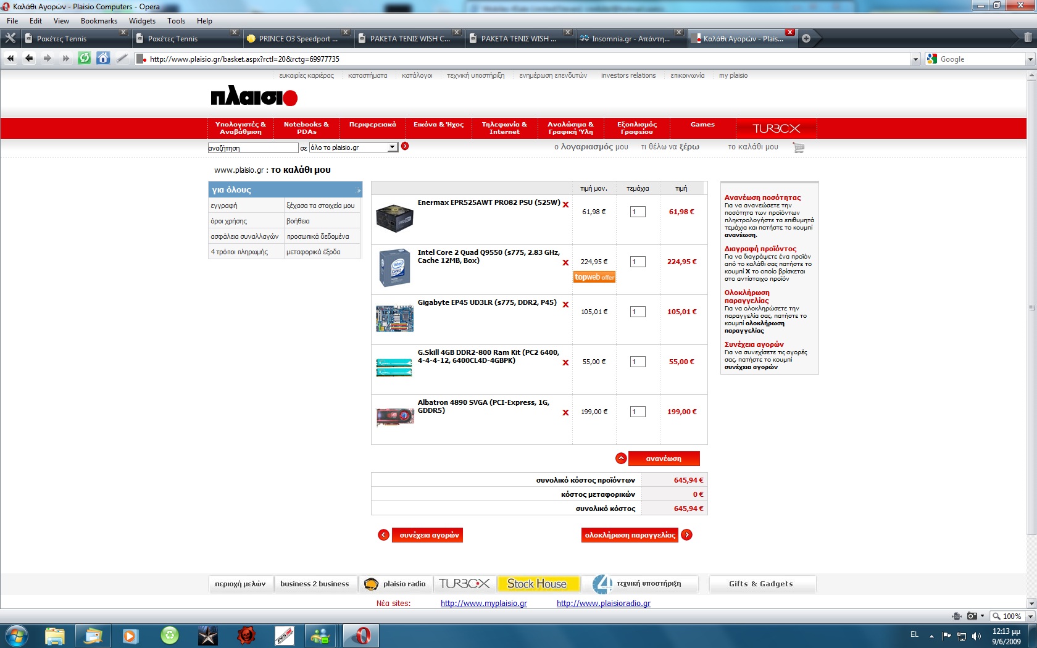Screen dimensions: 1037x648
Task: Open the Tools menu
Action: coord(176,21)
